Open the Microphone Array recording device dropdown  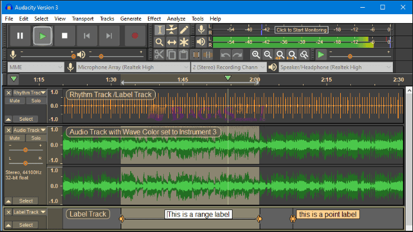point(133,67)
